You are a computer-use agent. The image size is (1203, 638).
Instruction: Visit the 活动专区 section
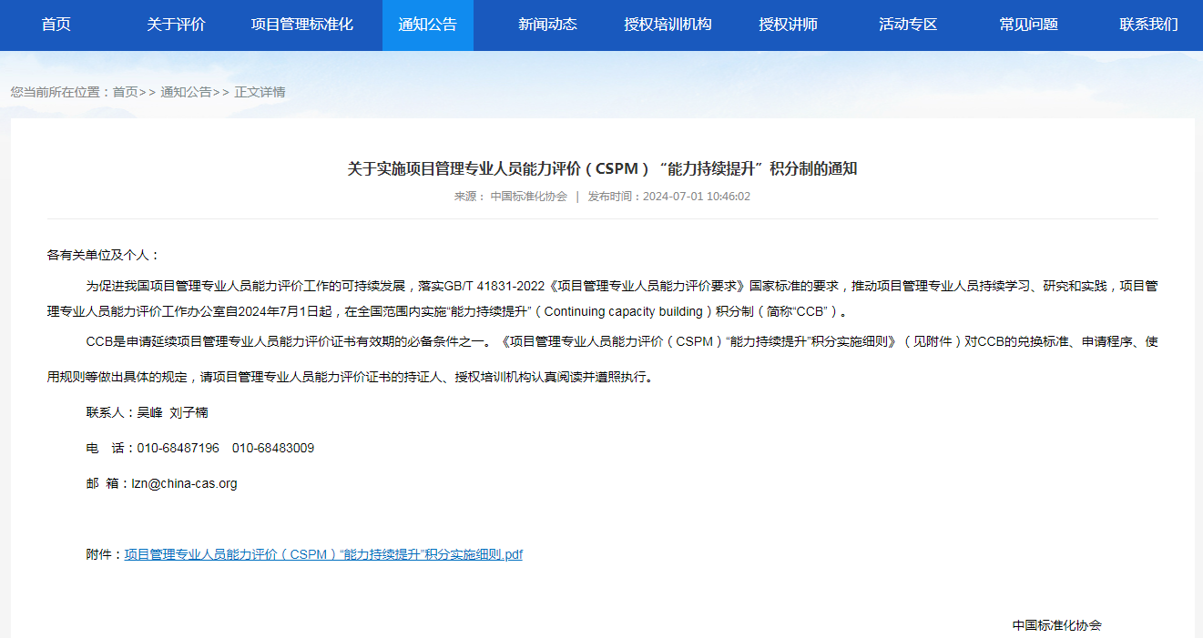click(908, 25)
